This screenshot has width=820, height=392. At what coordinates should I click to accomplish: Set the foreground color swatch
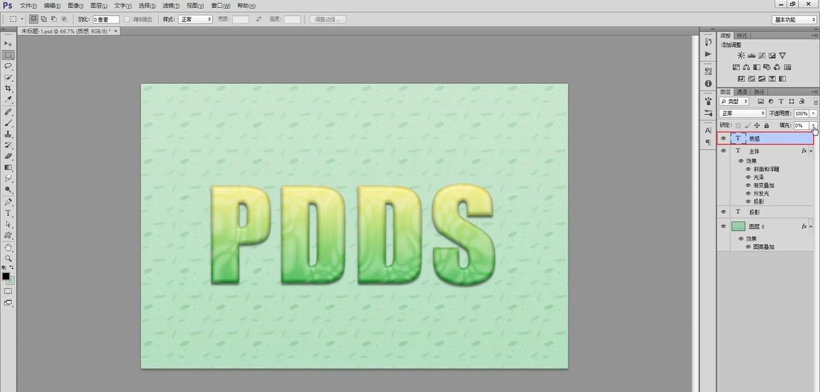6,276
